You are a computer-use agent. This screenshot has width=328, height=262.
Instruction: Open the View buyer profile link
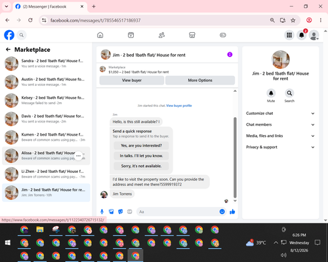click(x=179, y=105)
